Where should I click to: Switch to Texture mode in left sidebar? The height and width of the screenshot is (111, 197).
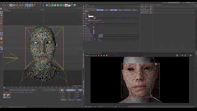coord(1,15)
